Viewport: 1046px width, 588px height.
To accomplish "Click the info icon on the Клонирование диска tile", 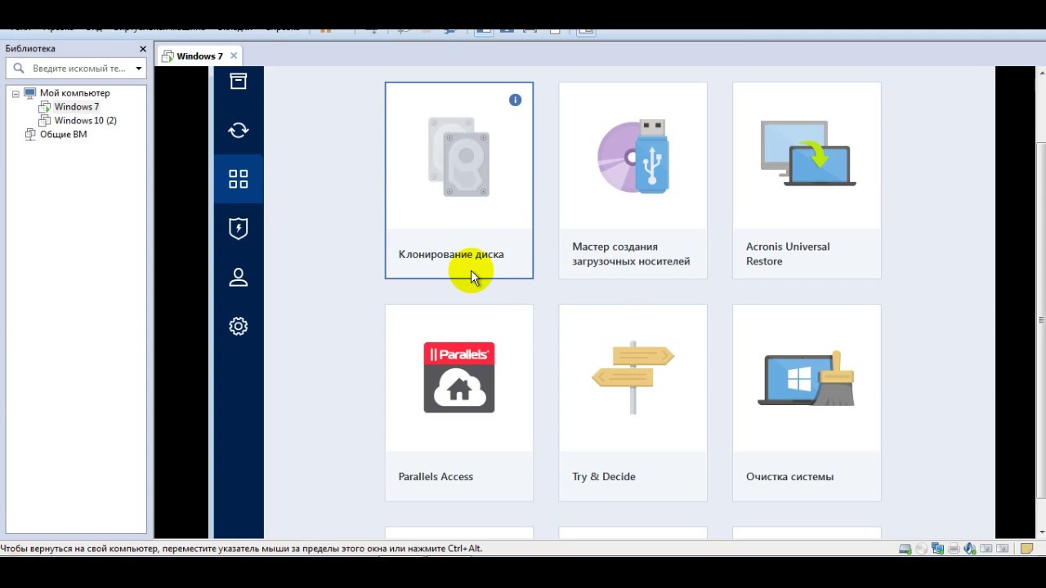I will pyautogui.click(x=515, y=100).
